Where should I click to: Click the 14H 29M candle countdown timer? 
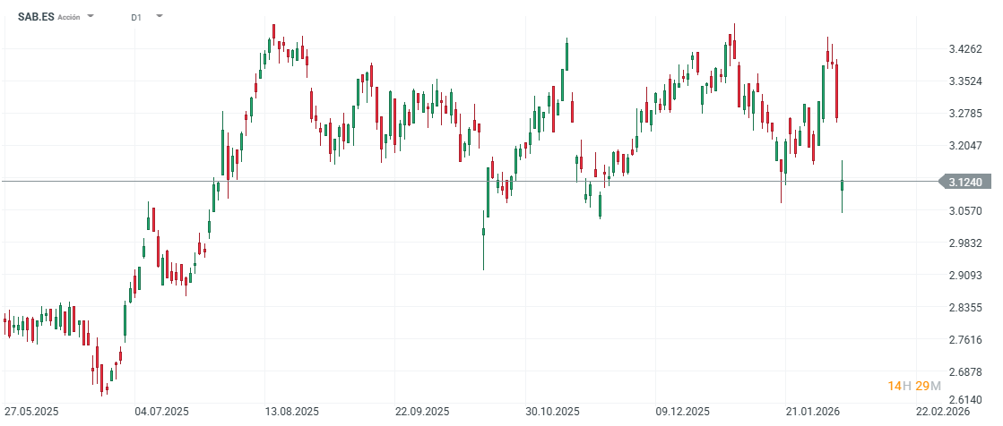coord(913,386)
